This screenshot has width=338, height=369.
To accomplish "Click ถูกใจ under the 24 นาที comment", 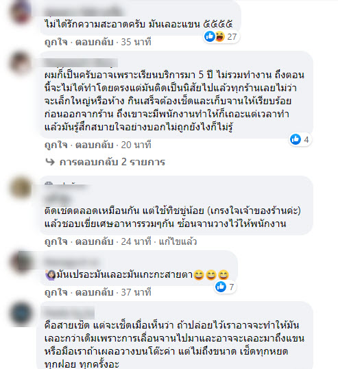I will point(56,241).
